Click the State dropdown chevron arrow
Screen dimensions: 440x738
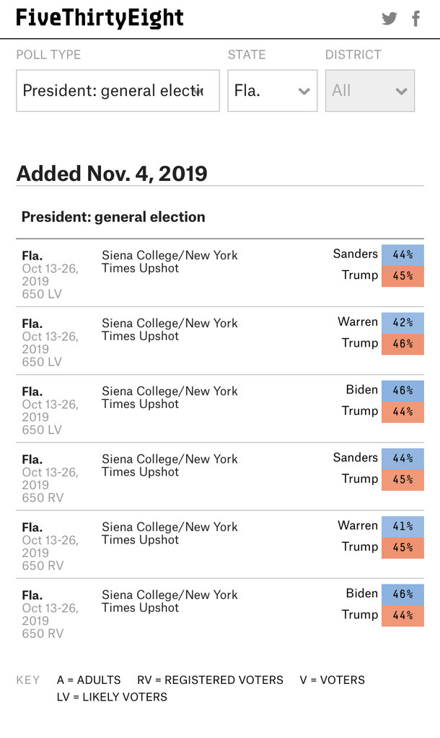coord(304,92)
